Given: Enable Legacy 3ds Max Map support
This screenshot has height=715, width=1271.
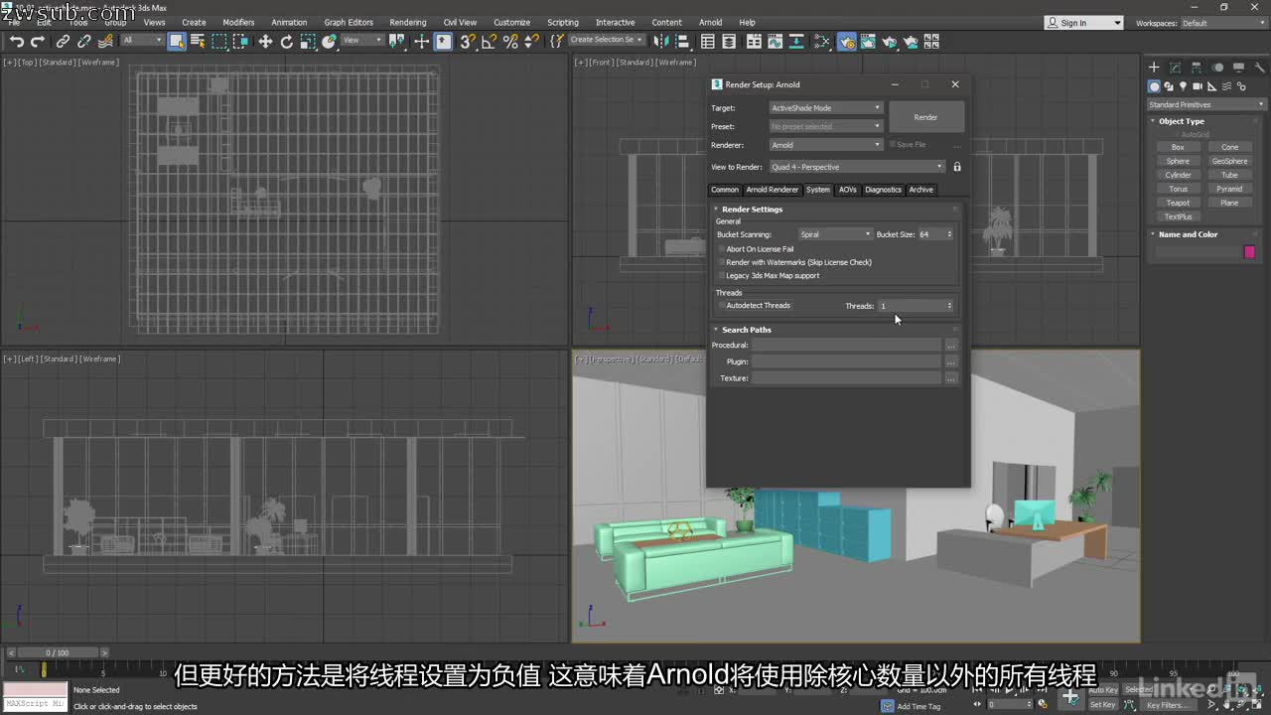Looking at the screenshot, I should pyautogui.click(x=722, y=275).
